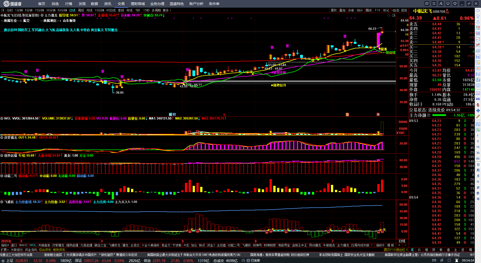Click the diamond icon at the chart's top right

(389, 16)
